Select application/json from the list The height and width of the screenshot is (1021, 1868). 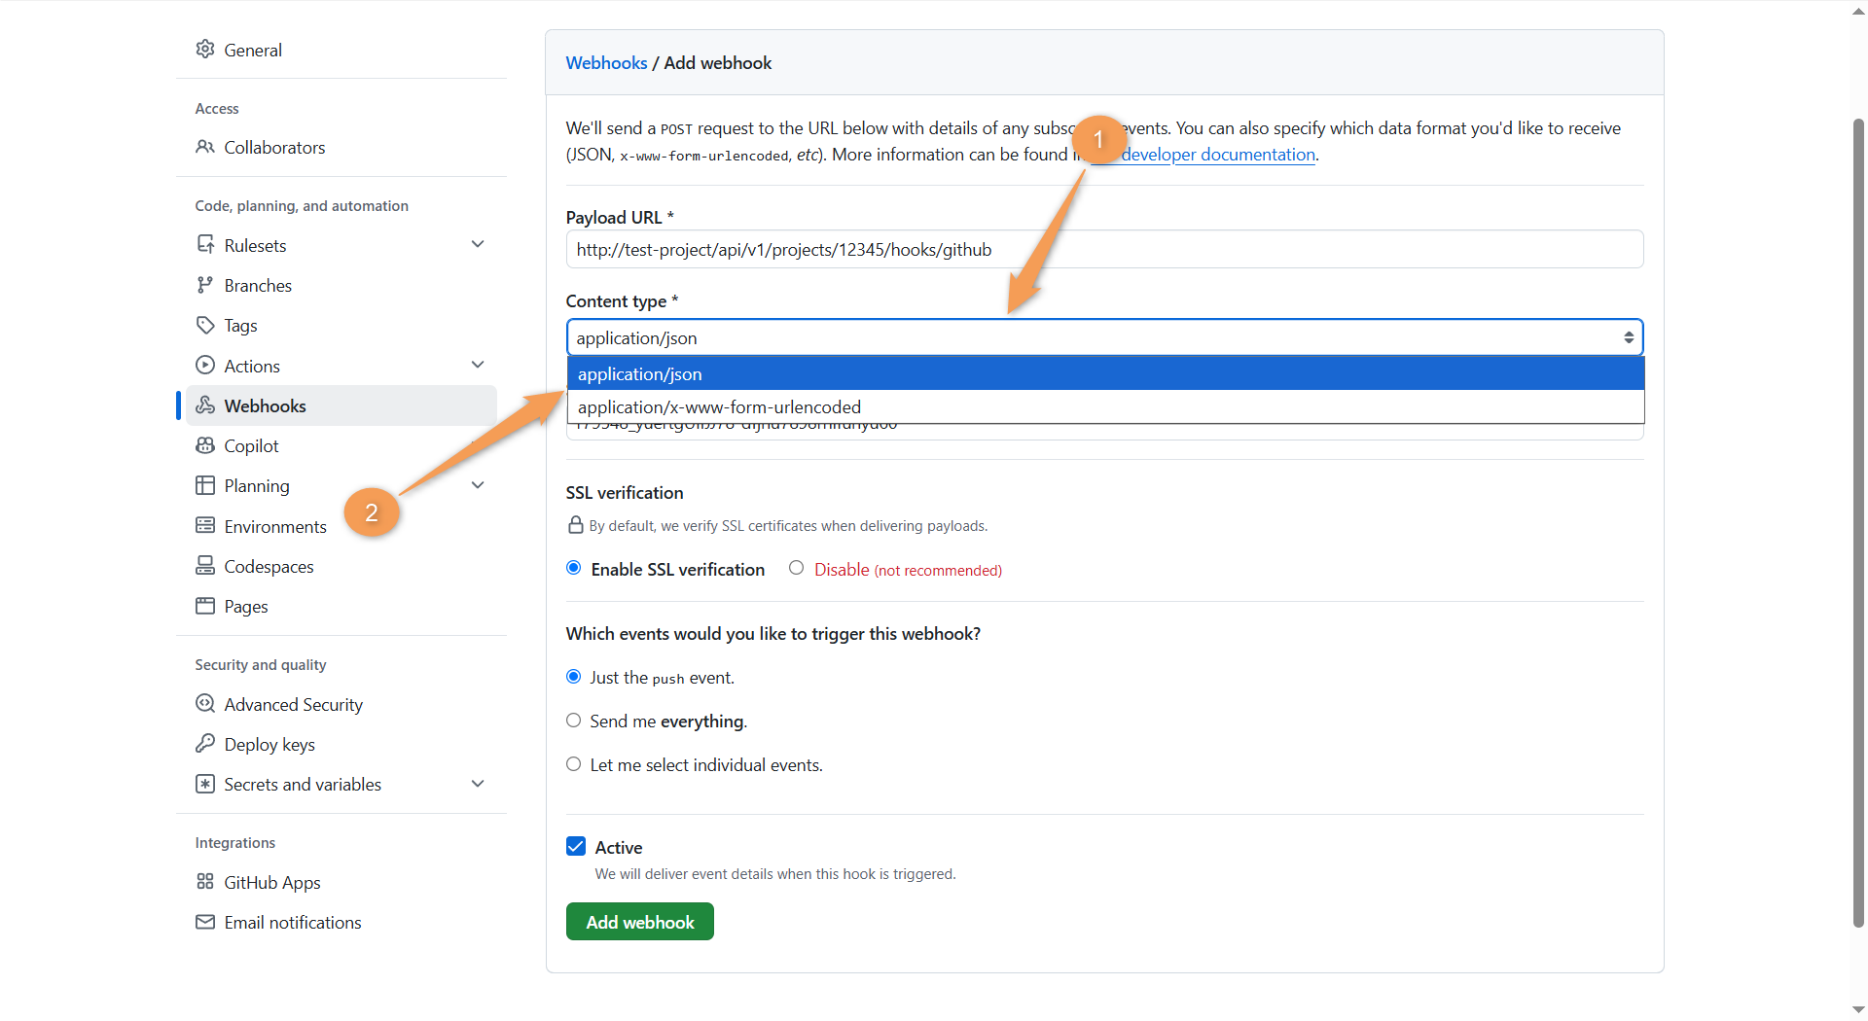1105,374
